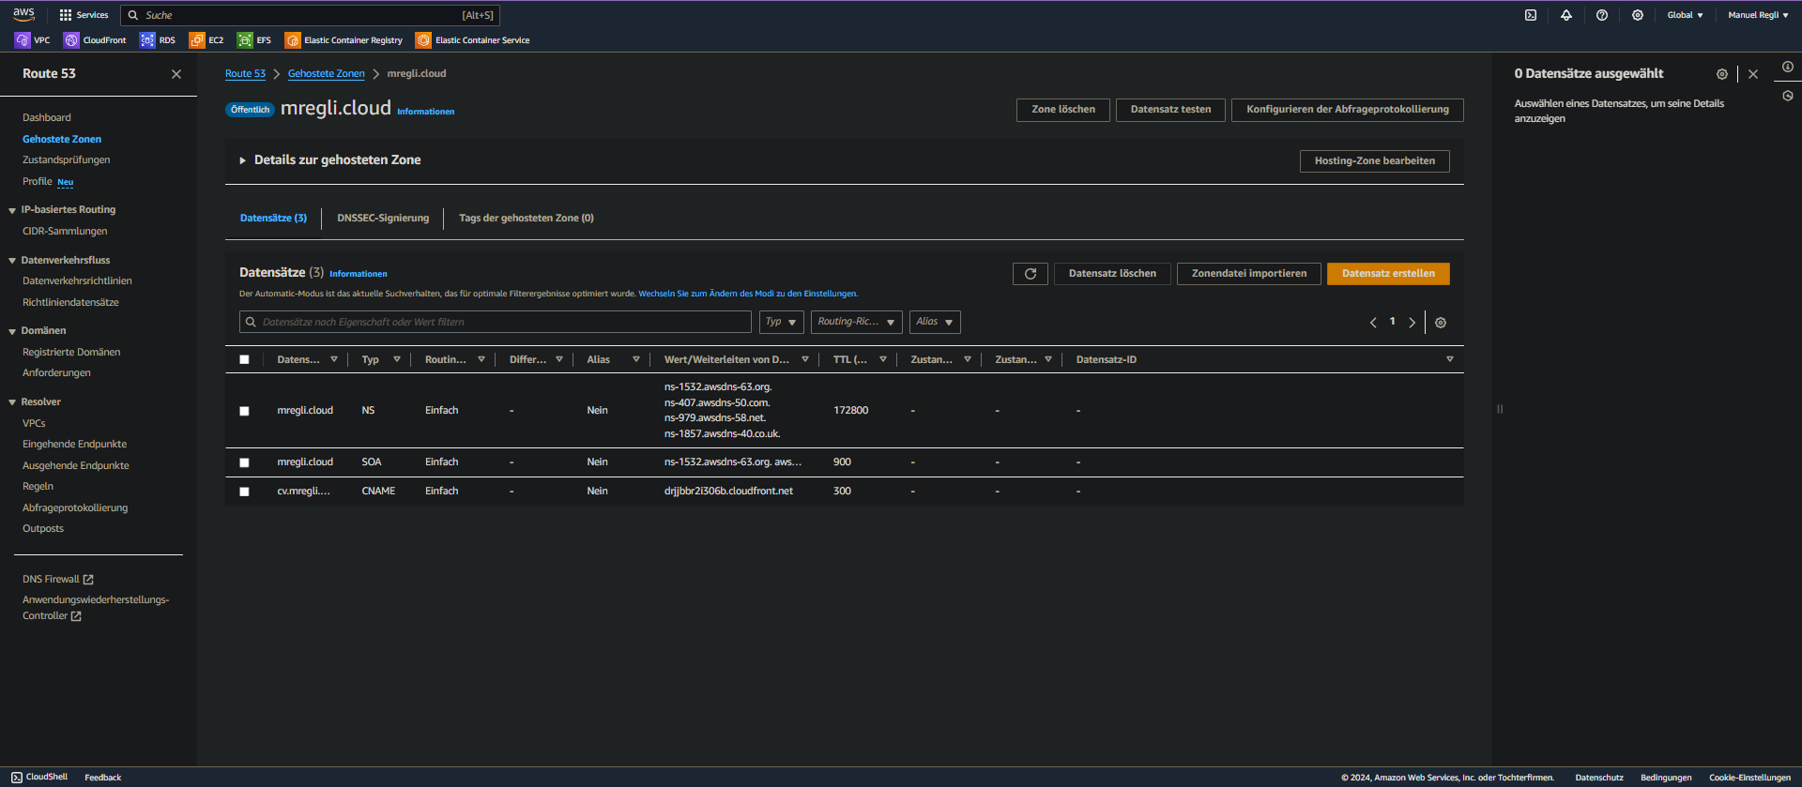This screenshot has width=1802, height=787.
Task: Click the side panel resize handle
Action: (x=1500, y=409)
